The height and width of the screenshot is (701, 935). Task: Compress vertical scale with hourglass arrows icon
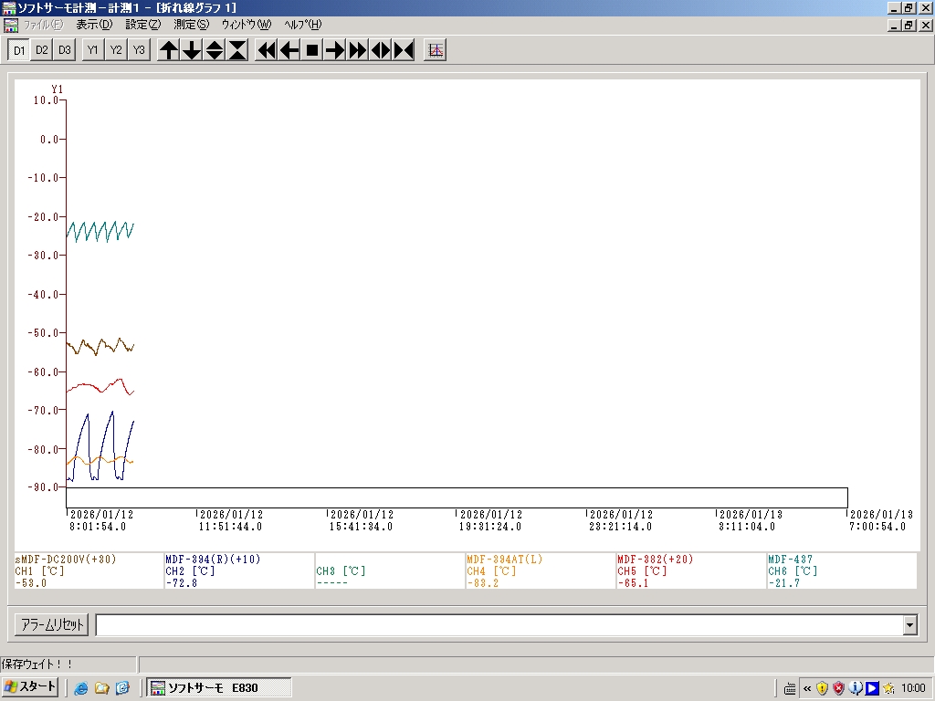pyautogui.click(x=237, y=50)
